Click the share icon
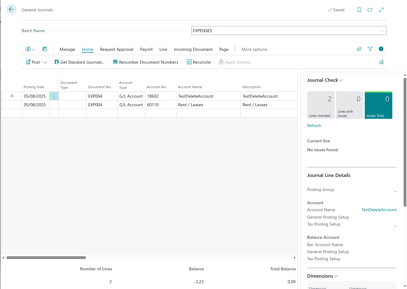Screen dimensions: 407x289 pos(359,49)
